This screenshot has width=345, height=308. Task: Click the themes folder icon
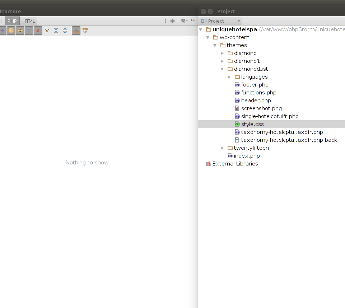click(223, 45)
